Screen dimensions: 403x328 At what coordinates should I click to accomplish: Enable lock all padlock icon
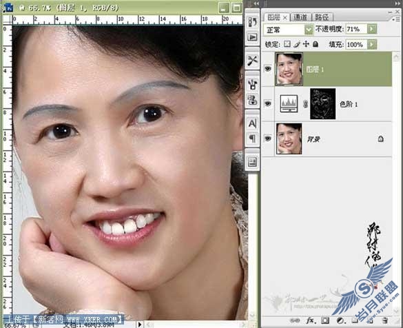pyautogui.click(x=316, y=44)
